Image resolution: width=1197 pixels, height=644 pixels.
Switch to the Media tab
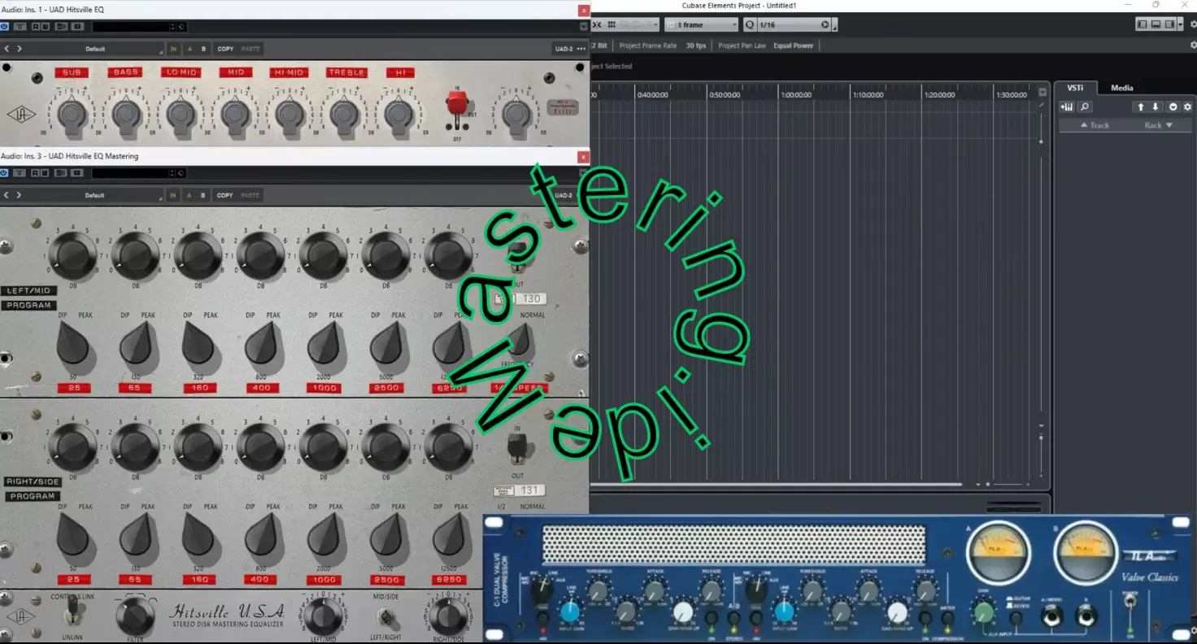point(1122,88)
